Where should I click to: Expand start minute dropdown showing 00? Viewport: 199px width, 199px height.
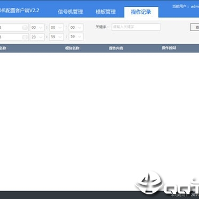pos(56,28)
